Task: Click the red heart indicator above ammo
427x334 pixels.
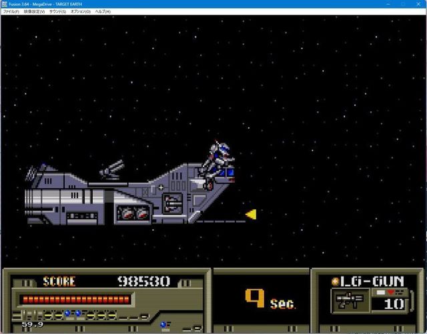Action: click(391, 292)
